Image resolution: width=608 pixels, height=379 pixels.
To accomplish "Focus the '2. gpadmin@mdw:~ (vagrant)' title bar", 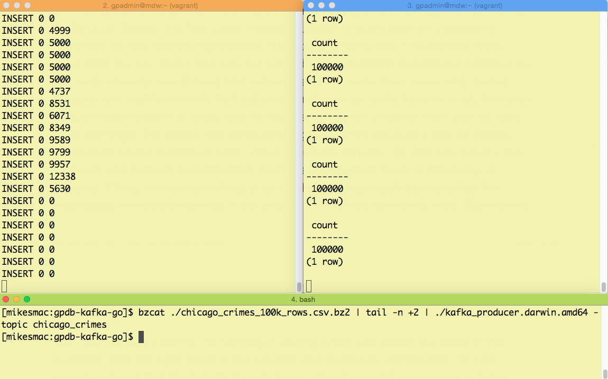I will (x=151, y=5).
